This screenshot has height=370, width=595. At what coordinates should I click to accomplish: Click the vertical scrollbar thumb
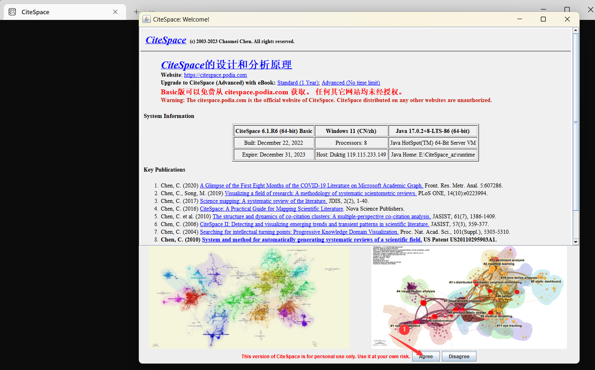(575, 122)
